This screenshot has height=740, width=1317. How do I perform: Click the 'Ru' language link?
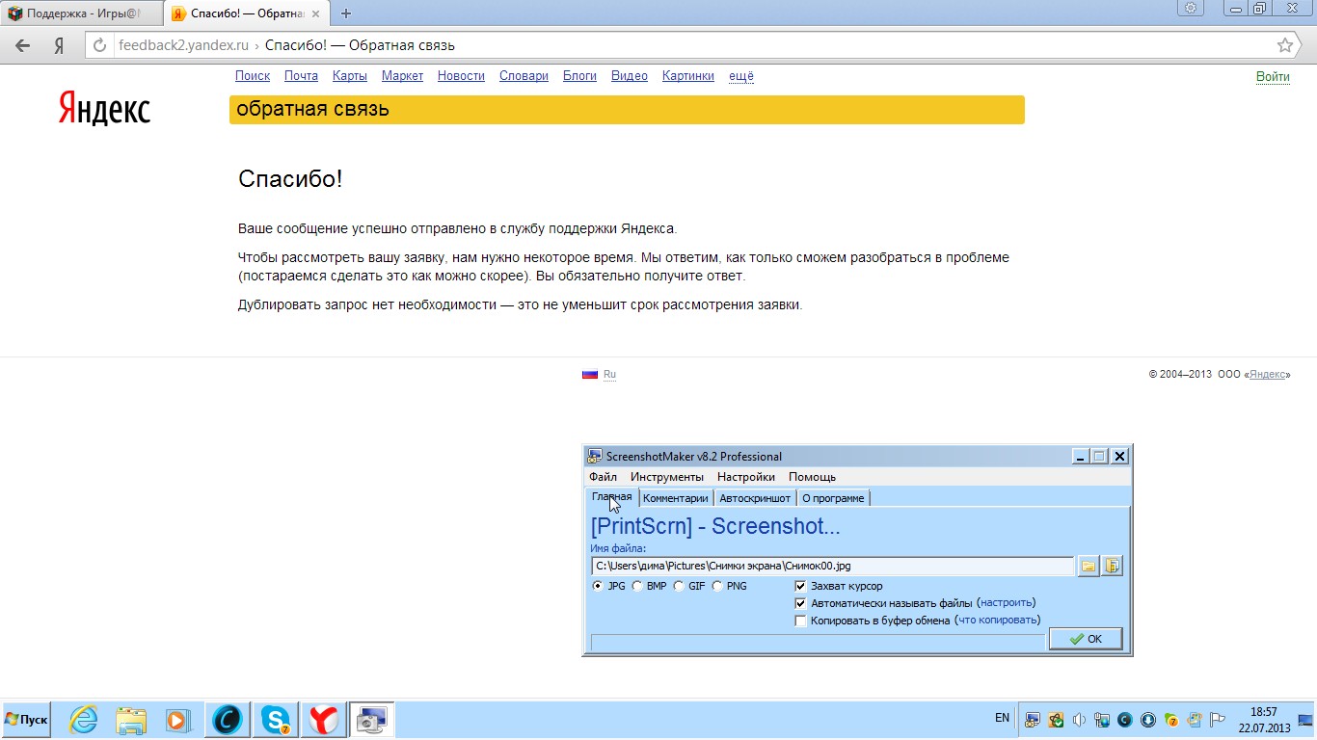pyautogui.click(x=609, y=374)
